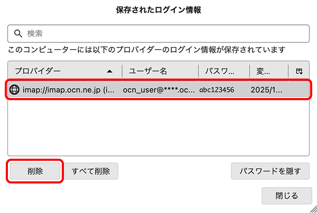The image size is (317, 213).
Task: Open the column picker icon at the header's right
Action: [299, 71]
